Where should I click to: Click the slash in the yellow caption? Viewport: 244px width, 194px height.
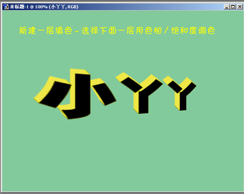(x=166, y=31)
